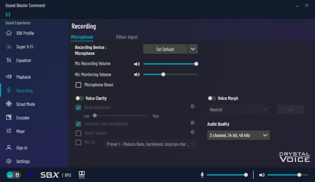The image size is (315, 182).
Task: Adjust the Mic Monitoring Volume slider
Action: (x=170, y=74)
